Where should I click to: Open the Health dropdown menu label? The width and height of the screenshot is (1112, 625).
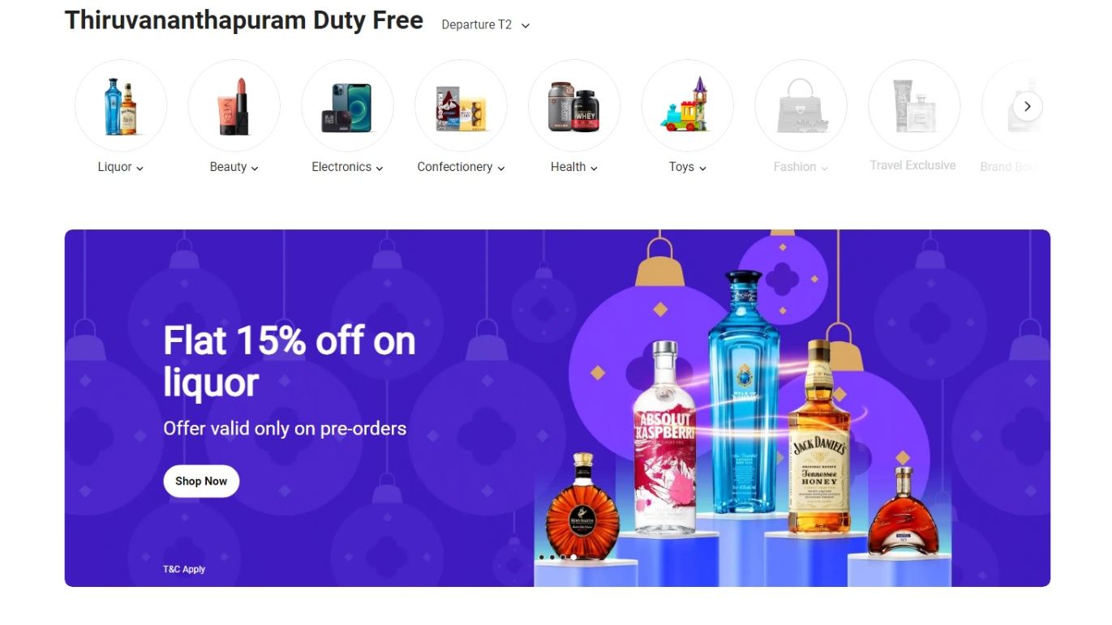574,167
